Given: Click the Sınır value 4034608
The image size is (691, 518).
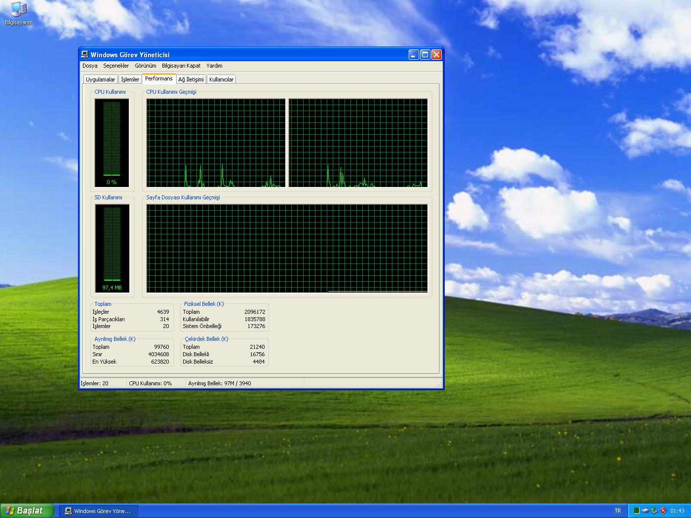Looking at the screenshot, I should [158, 354].
